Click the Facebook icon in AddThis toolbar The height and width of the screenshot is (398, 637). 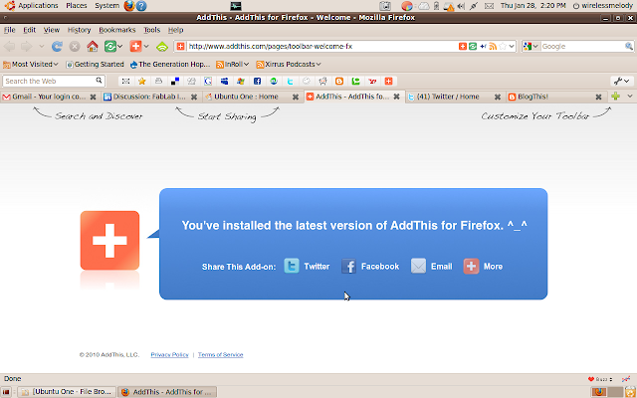coord(257,82)
